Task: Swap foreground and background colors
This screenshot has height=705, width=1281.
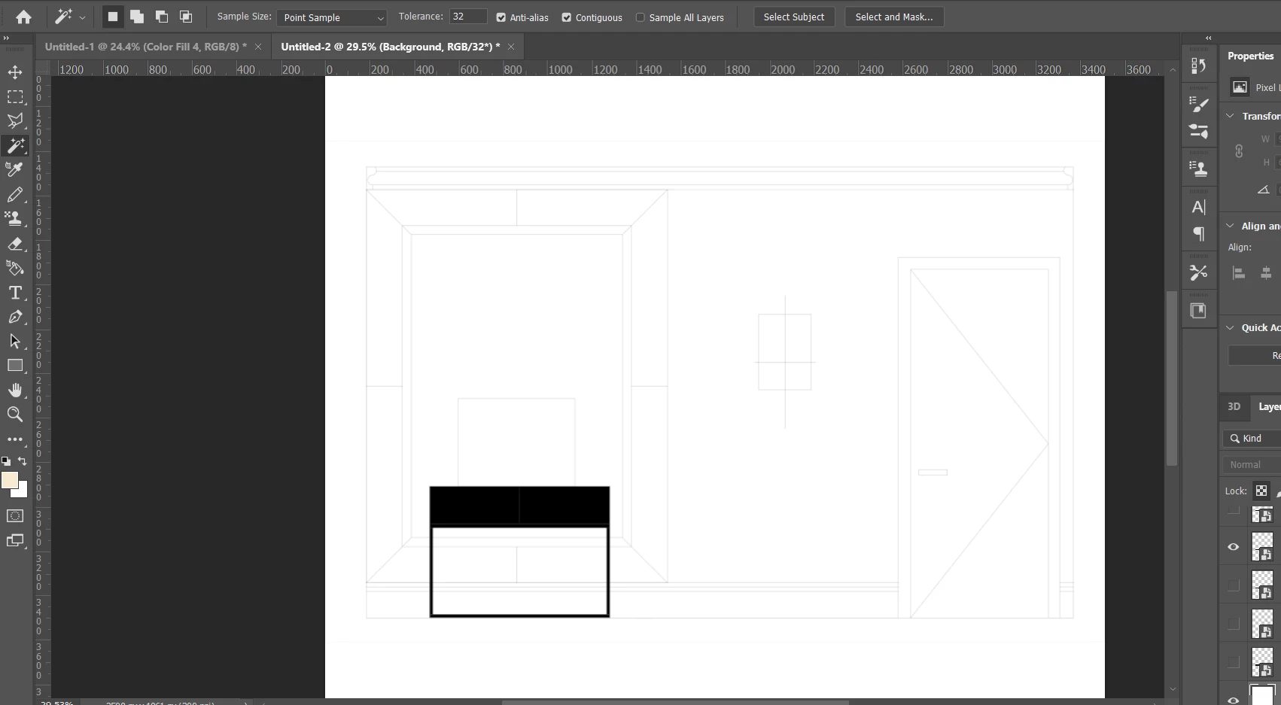Action: 23,461
